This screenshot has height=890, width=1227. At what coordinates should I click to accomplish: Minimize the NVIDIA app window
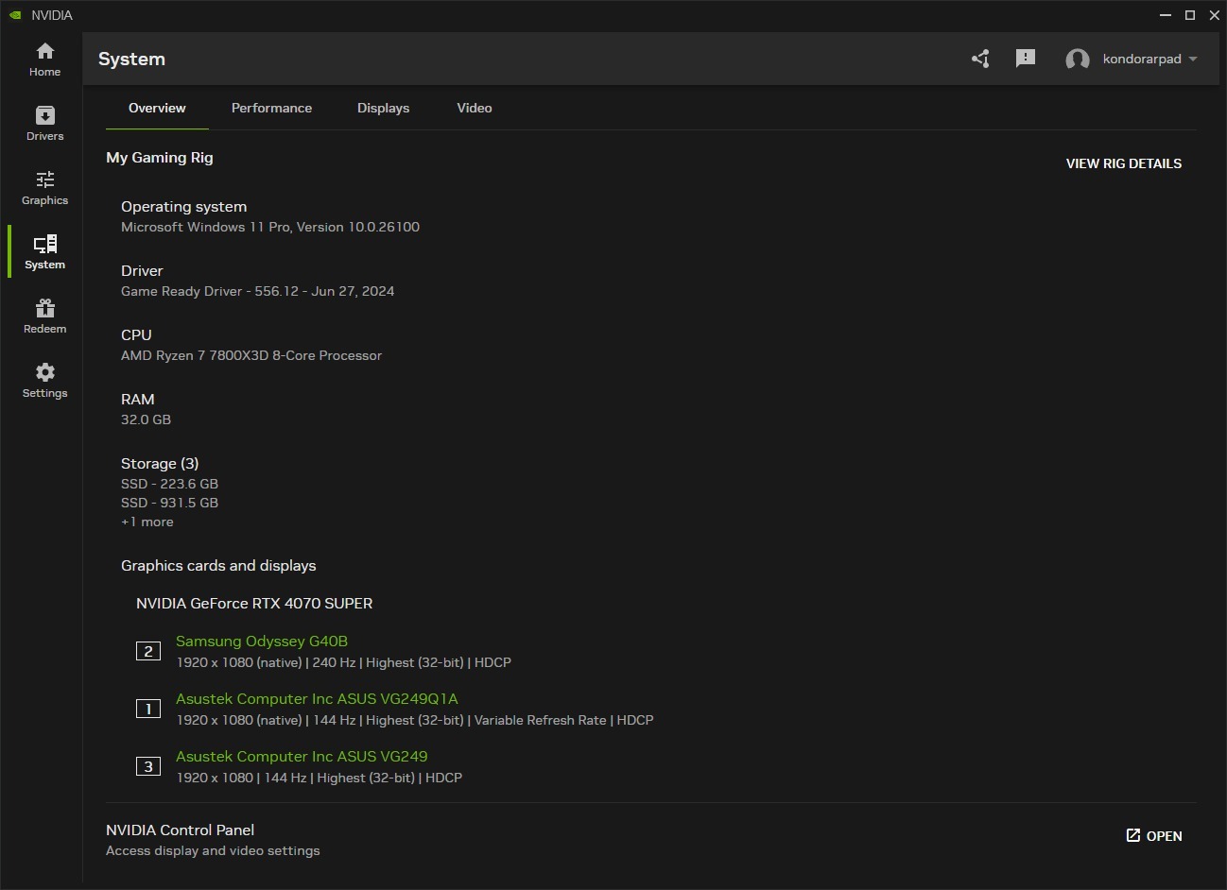[x=1166, y=15]
